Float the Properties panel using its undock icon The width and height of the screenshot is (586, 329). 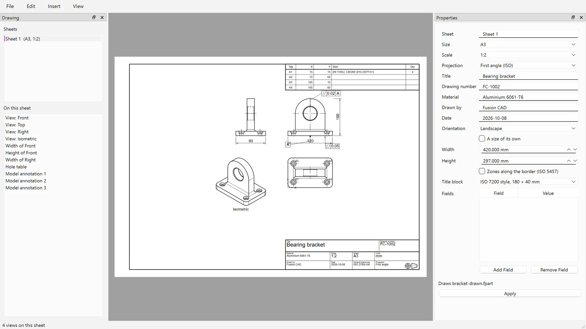click(x=573, y=18)
